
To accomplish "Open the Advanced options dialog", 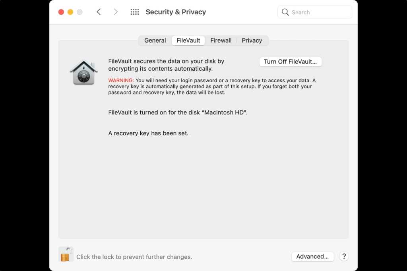I will point(313,256).
